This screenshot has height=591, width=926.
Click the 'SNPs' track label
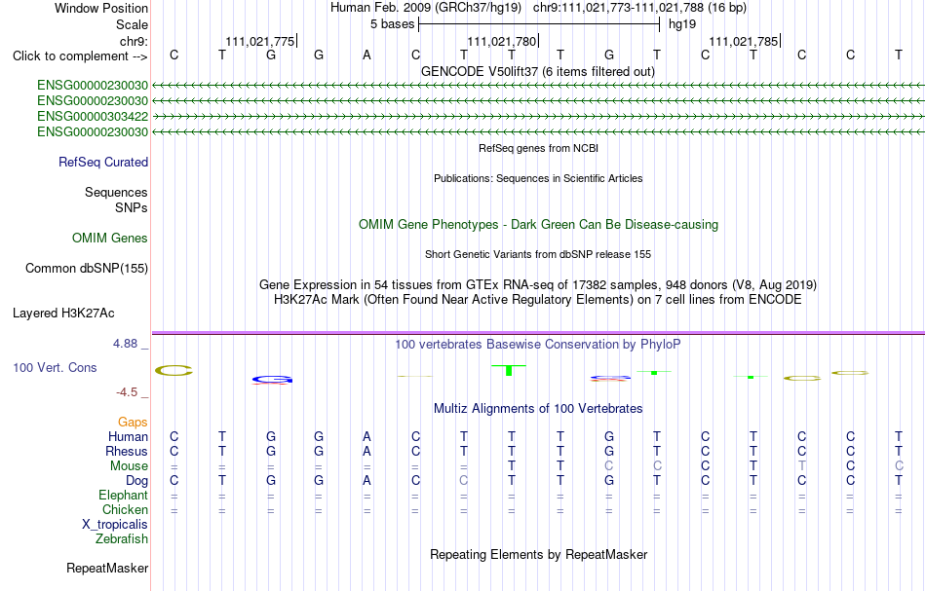click(132, 207)
